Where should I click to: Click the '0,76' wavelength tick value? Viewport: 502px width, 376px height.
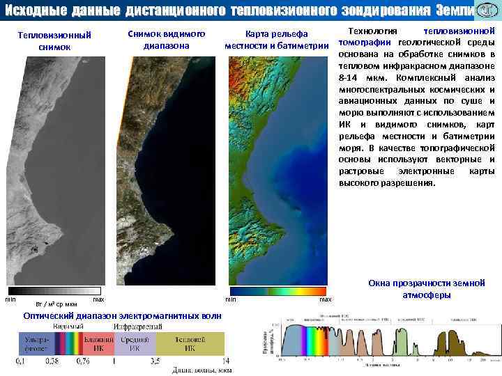[82, 361]
